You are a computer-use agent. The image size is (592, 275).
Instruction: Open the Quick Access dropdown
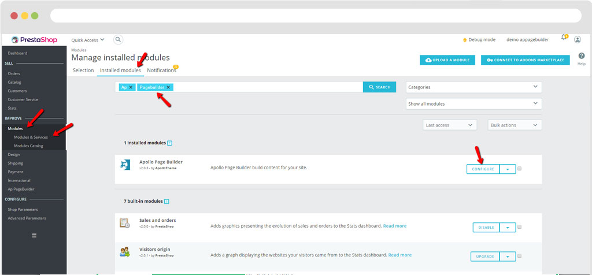(x=88, y=40)
